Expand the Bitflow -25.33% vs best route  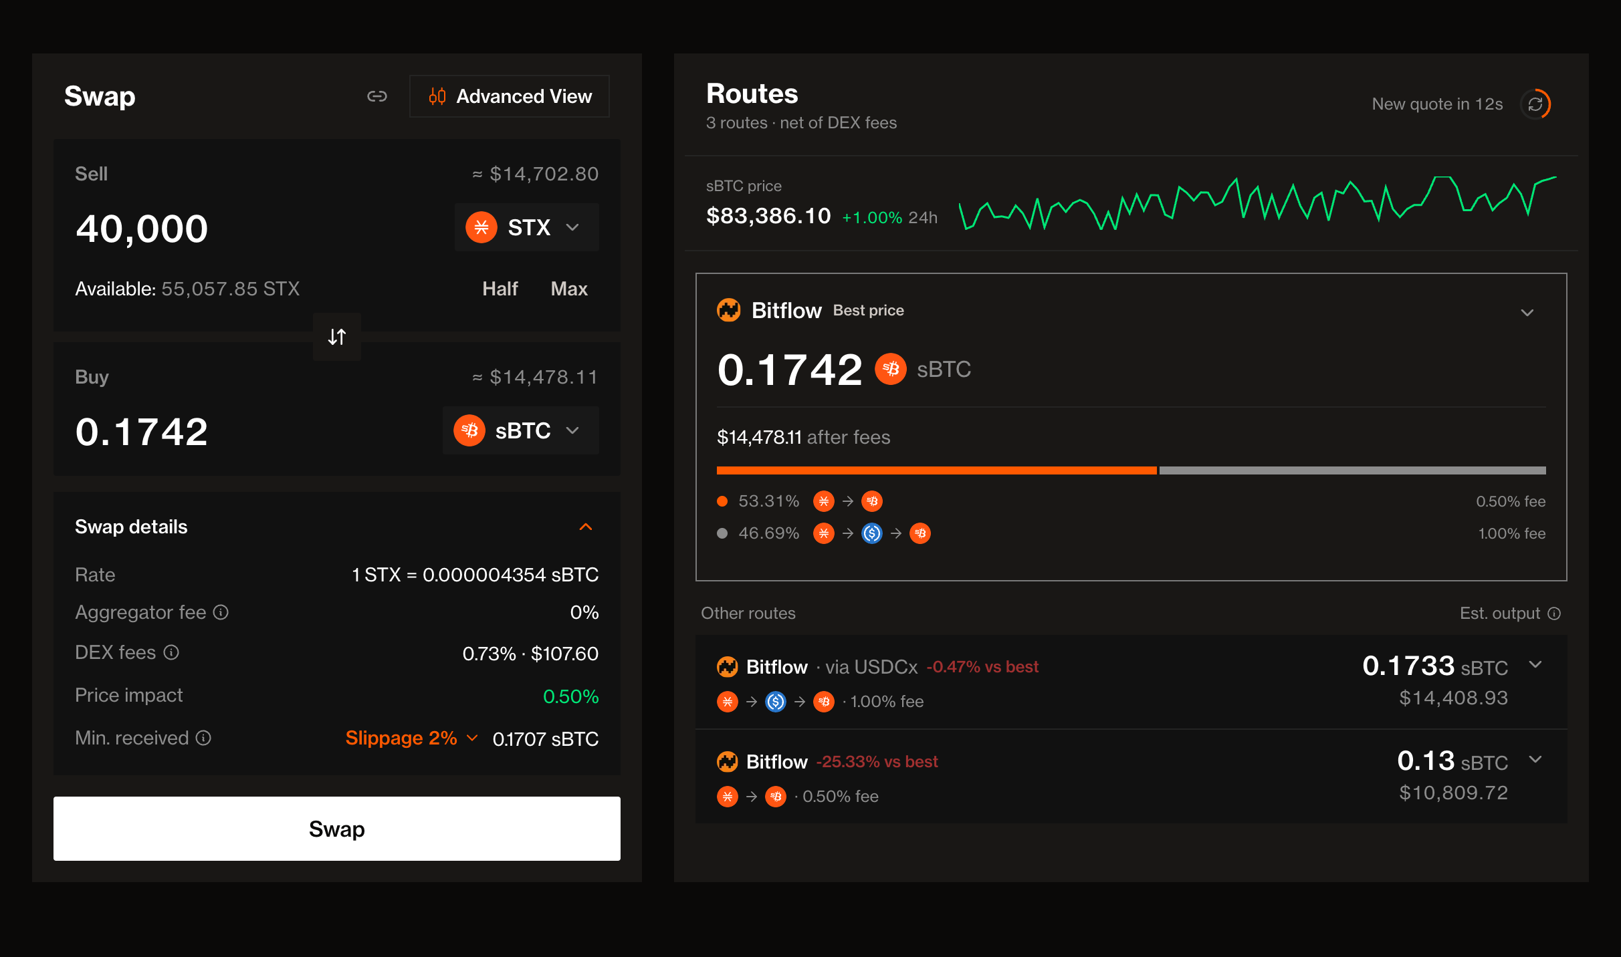pos(1535,759)
